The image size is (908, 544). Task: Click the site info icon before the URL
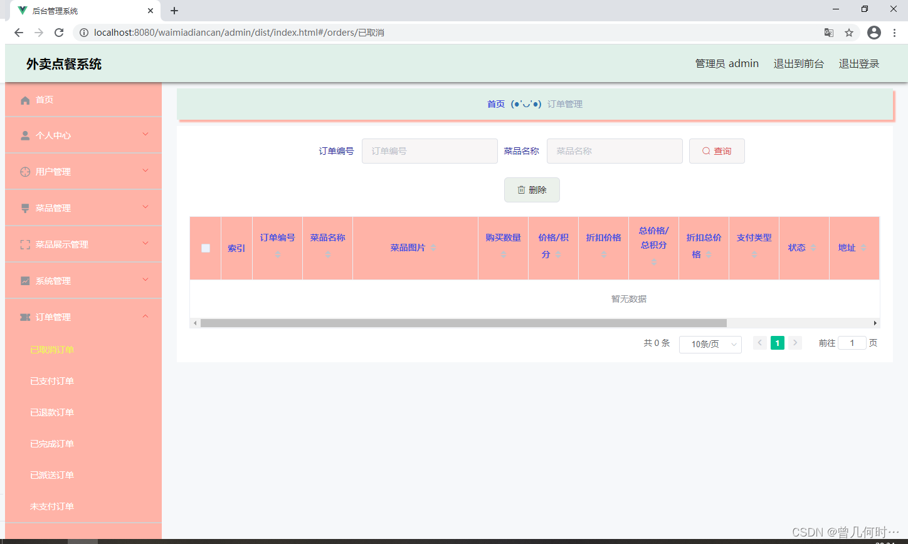click(84, 33)
